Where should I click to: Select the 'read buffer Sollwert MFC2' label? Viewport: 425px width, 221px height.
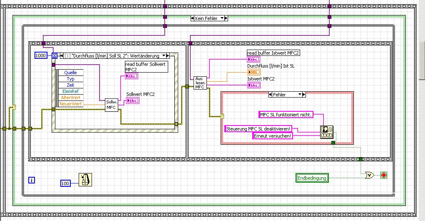pos(147,67)
